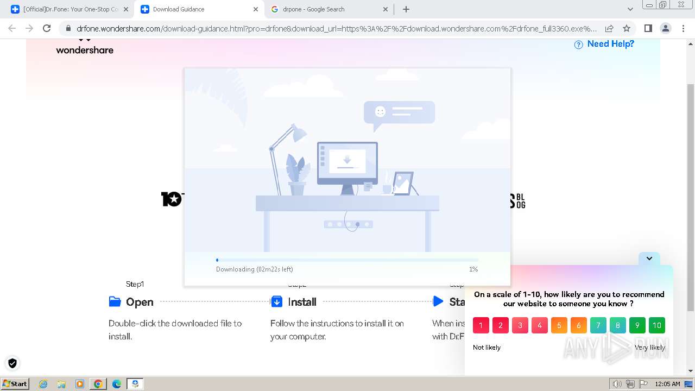Go back with the browser back arrow
This screenshot has width=695, height=391.
(12, 29)
